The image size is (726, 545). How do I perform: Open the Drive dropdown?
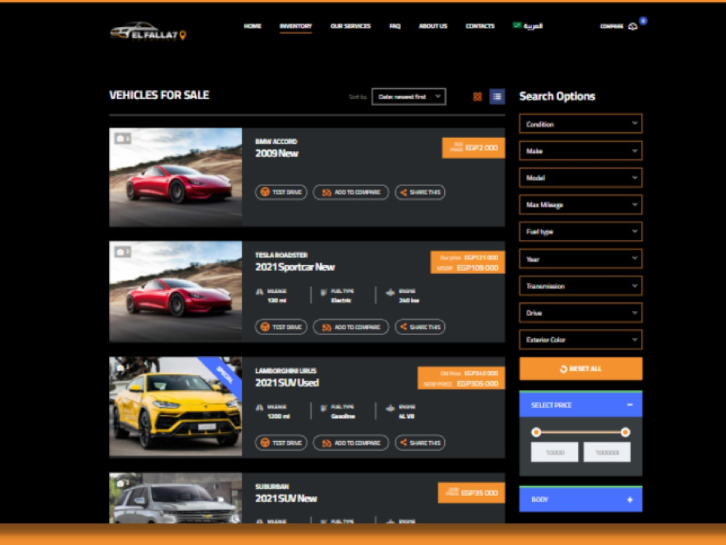tap(581, 312)
